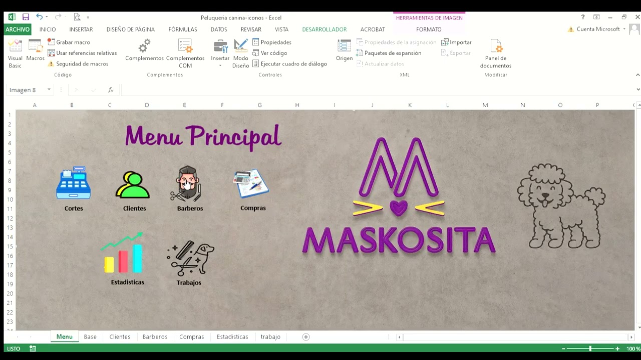Save the workbook from Quick Access
This screenshot has height=360, width=641.
coord(26,17)
